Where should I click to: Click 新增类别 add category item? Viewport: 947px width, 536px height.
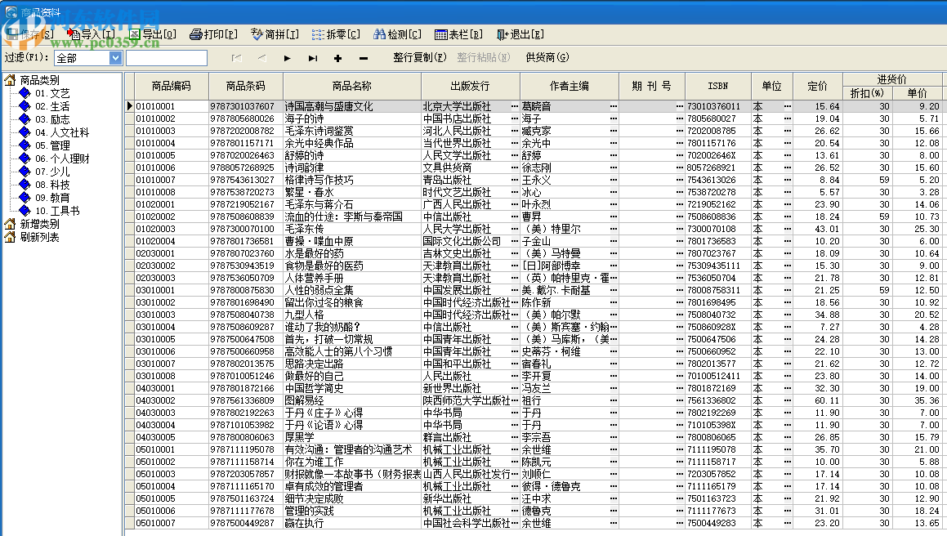tap(39, 224)
